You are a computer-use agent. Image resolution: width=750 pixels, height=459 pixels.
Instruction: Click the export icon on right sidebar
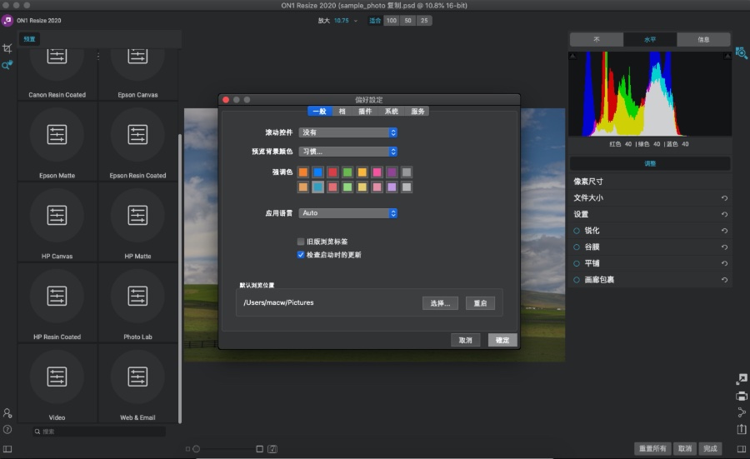(742, 429)
